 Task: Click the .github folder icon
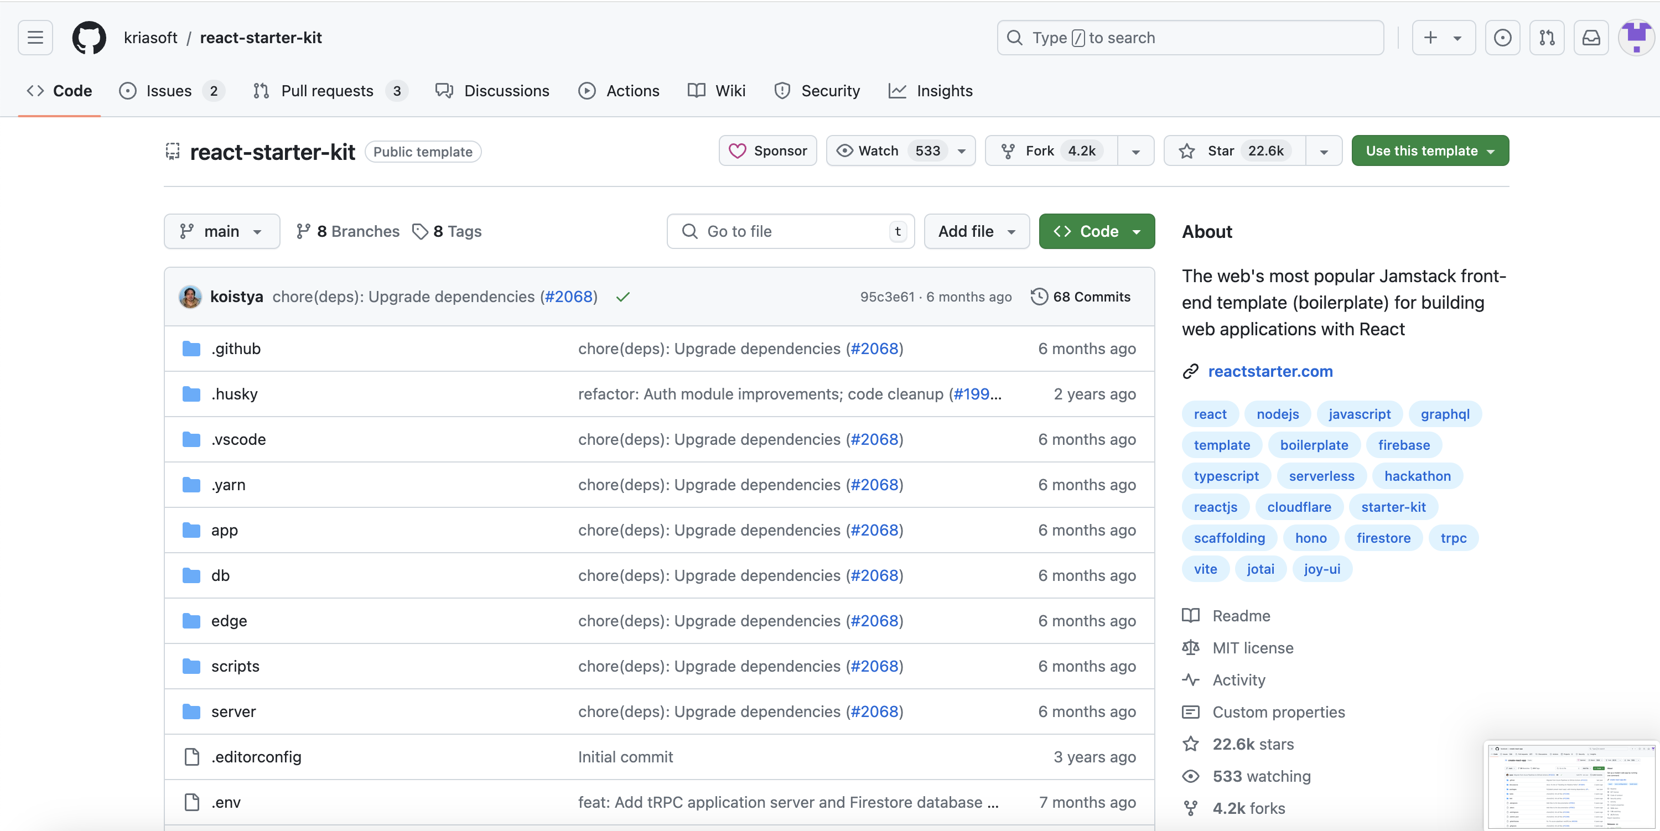[x=191, y=349]
